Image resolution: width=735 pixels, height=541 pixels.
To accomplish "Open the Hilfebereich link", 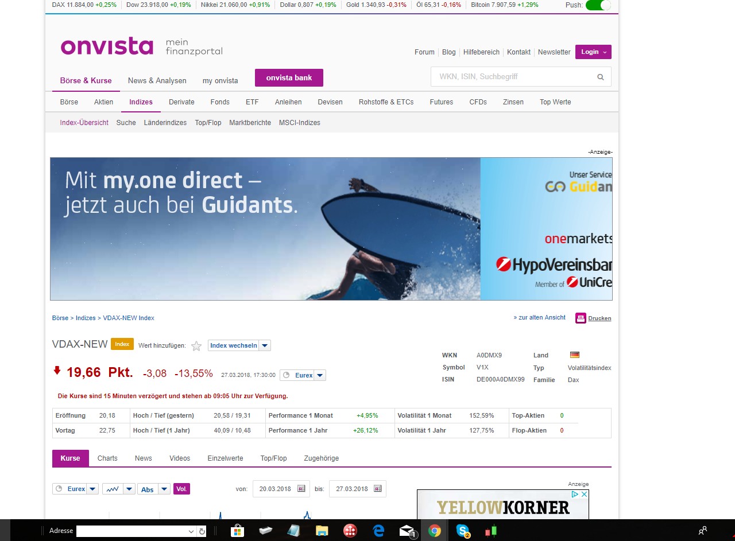I will 481,52.
